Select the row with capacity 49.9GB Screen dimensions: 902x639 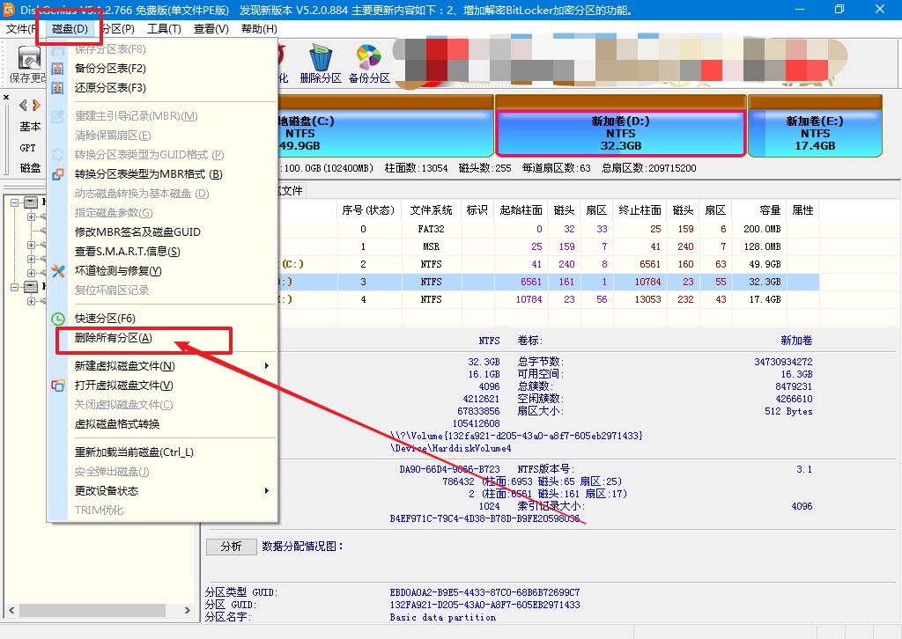(x=549, y=264)
